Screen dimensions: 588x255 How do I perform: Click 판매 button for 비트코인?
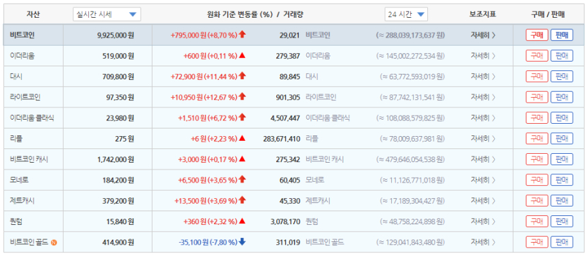pyautogui.click(x=562, y=36)
